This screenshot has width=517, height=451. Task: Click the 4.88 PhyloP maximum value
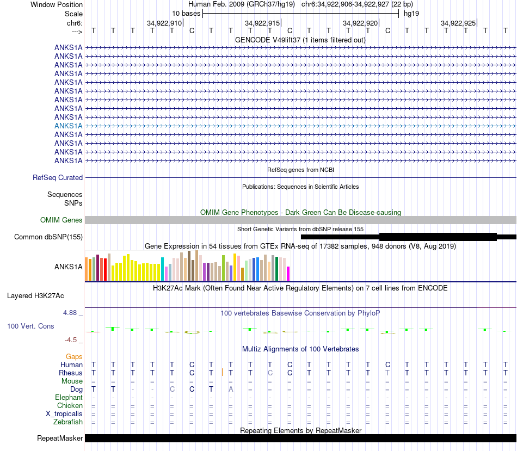point(70,312)
